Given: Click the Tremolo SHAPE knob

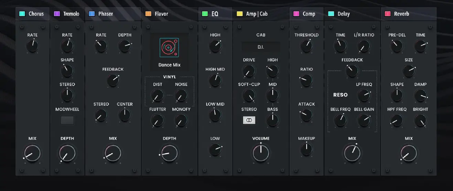Looking at the screenshot, I should (67, 71).
